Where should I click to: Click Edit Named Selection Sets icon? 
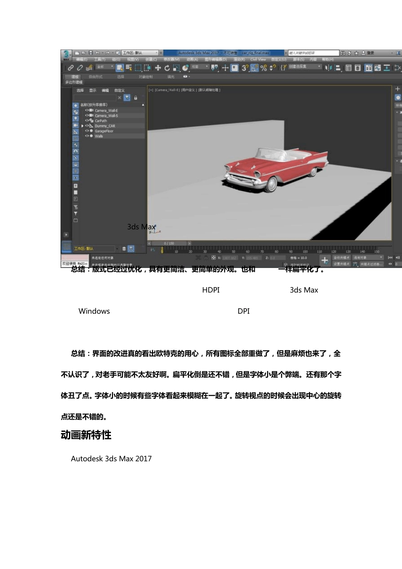(284, 68)
